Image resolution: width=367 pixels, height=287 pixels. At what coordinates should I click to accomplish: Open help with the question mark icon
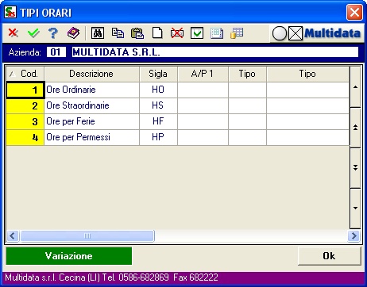[53, 33]
